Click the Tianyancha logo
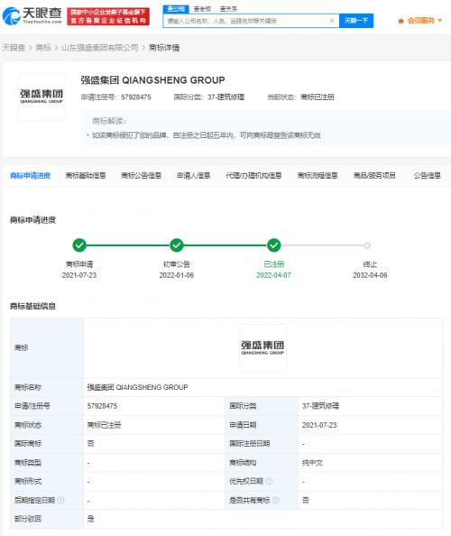Image resolution: width=451 pixels, height=536 pixels. click(32, 15)
